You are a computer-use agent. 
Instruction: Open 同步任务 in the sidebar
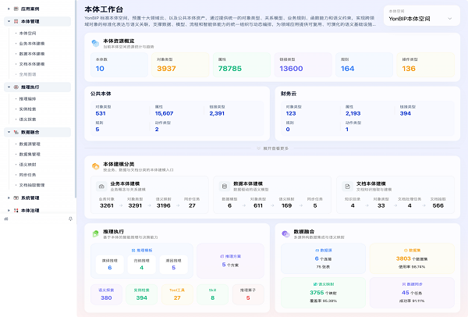point(28,175)
